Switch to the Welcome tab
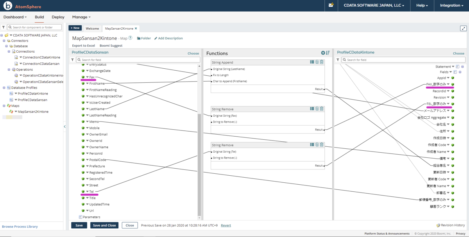469x237 pixels. (x=93, y=29)
